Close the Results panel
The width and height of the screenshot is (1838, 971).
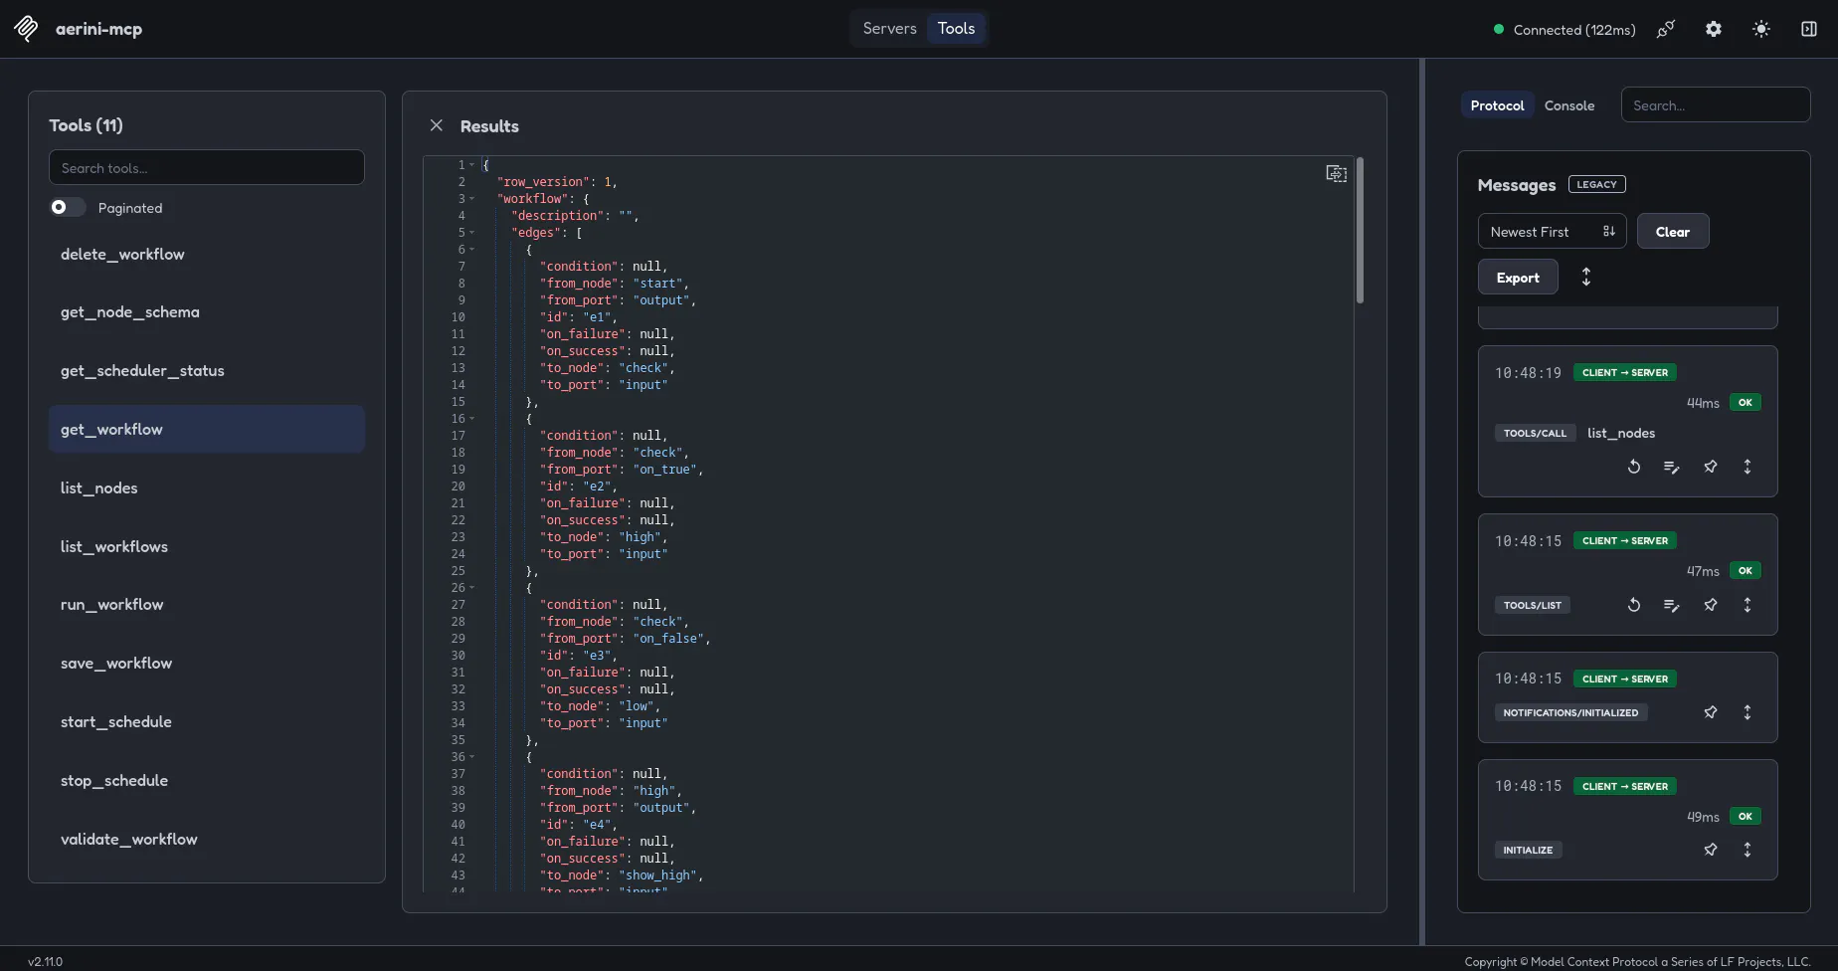[436, 125]
